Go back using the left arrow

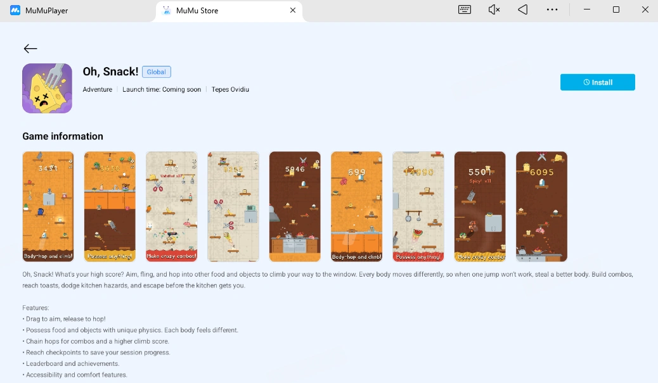[x=30, y=49]
